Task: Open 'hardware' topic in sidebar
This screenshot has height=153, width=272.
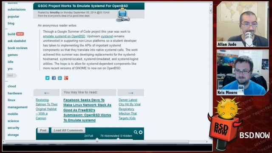Action: [x=15, y=93]
